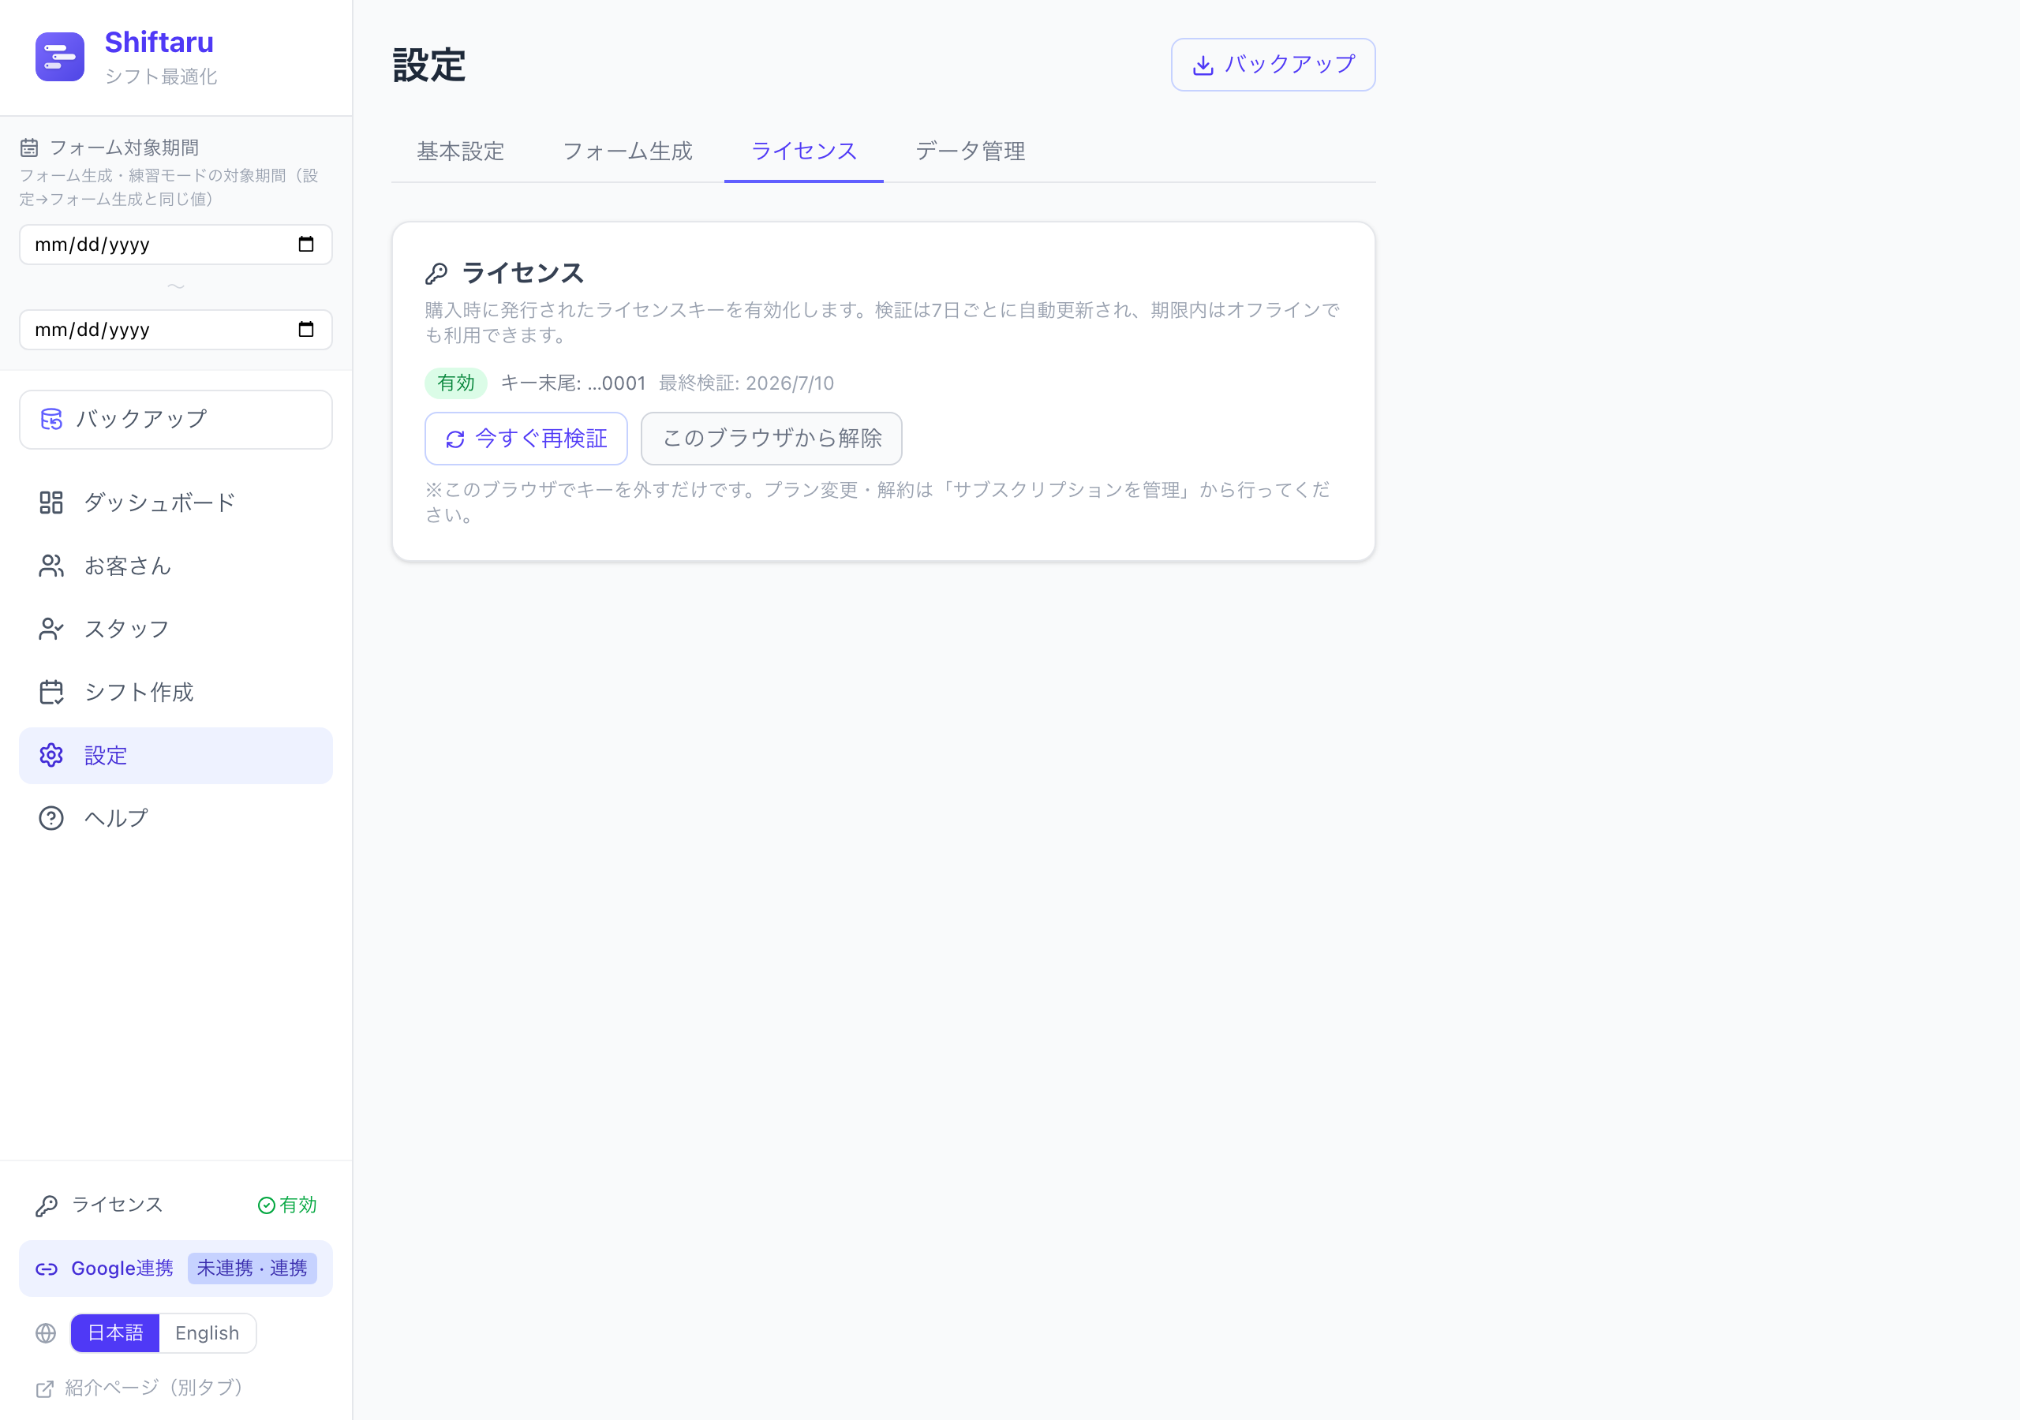
Task: Click the キー末尾: ...0001 text
Action: tap(573, 383)
